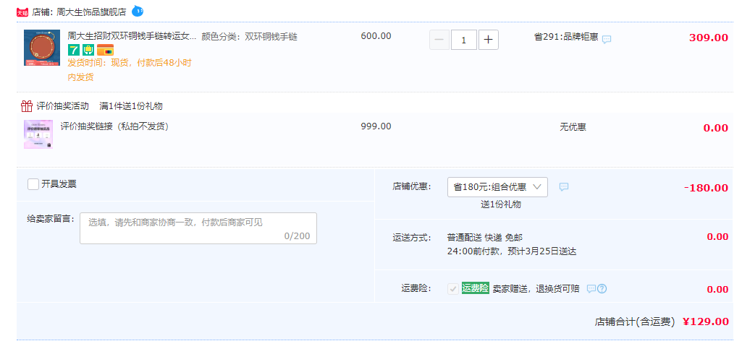Click the 省291:品牌钜惠 discount text
Viewport: 742px width, 341px height.
click(566, 36)
